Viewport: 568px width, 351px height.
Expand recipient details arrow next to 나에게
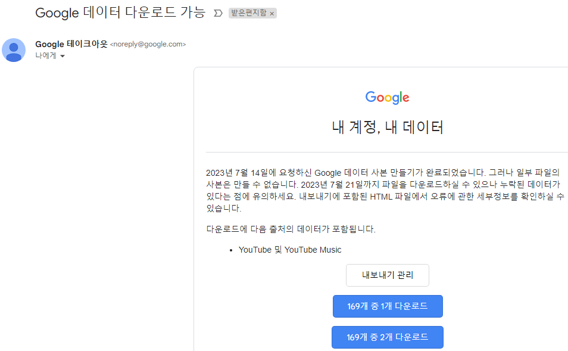tap(63, 56)
